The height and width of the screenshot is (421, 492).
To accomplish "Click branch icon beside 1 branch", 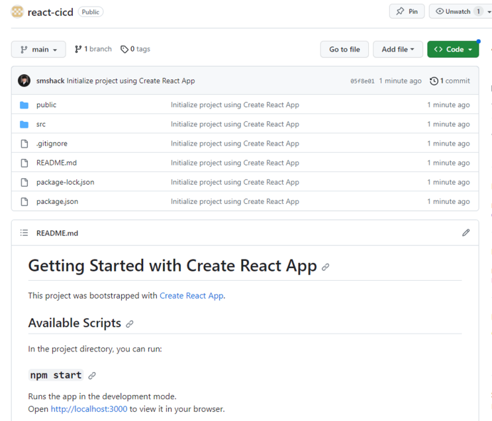I will [78, 49].
